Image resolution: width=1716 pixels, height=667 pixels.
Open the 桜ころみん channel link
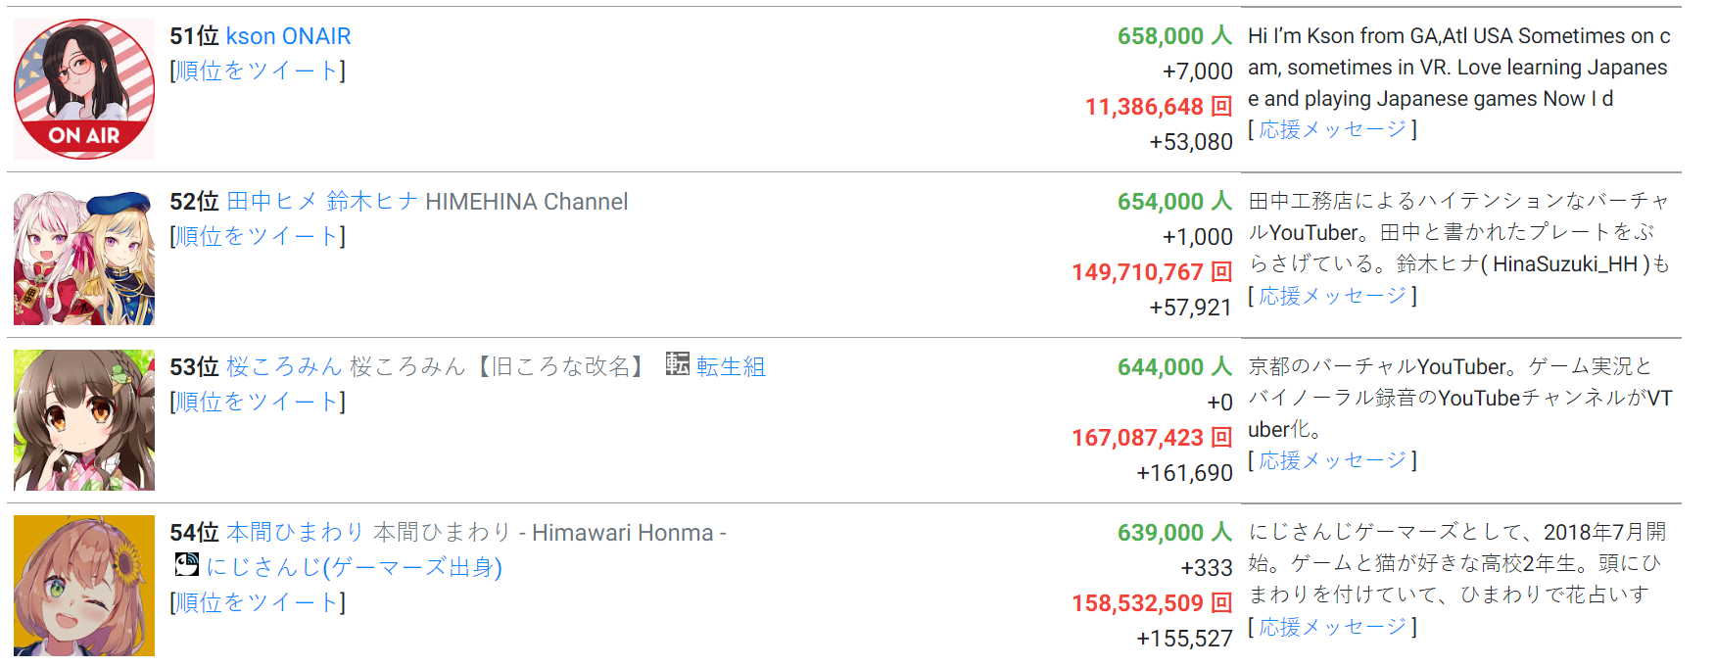coord(284,367)
